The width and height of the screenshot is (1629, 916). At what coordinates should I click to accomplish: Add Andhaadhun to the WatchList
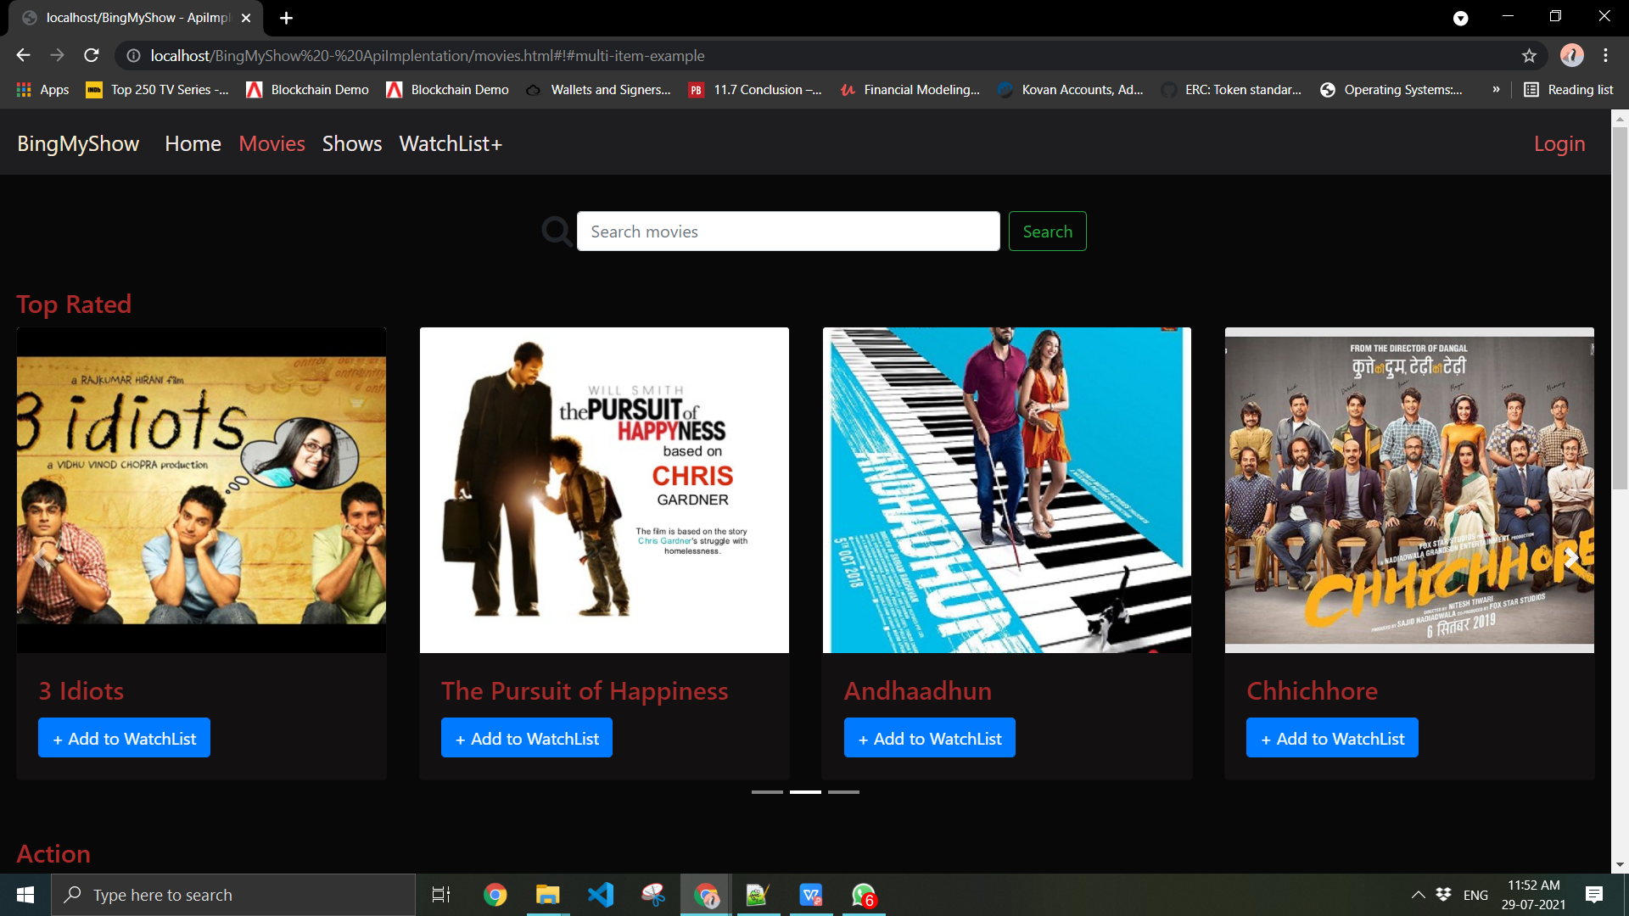point(929,737)
